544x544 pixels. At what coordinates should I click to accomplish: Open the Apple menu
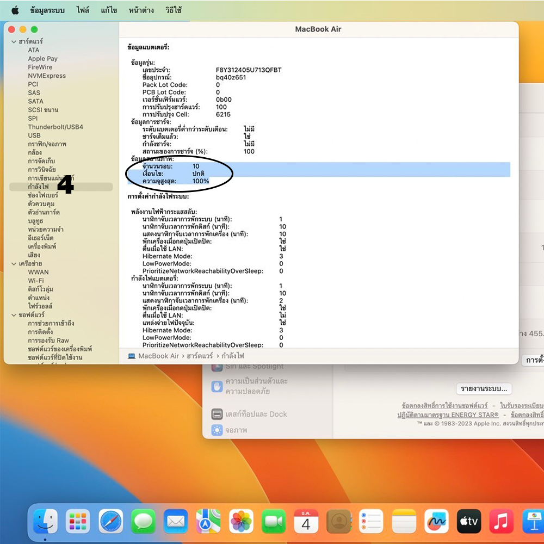pos(15,10)
